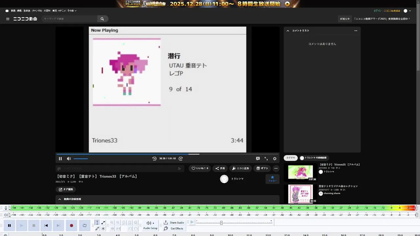This screenshot has width=420, height=236.
Task: Collapse the 動画の詳細情報 section
Action: click(60, 199)
